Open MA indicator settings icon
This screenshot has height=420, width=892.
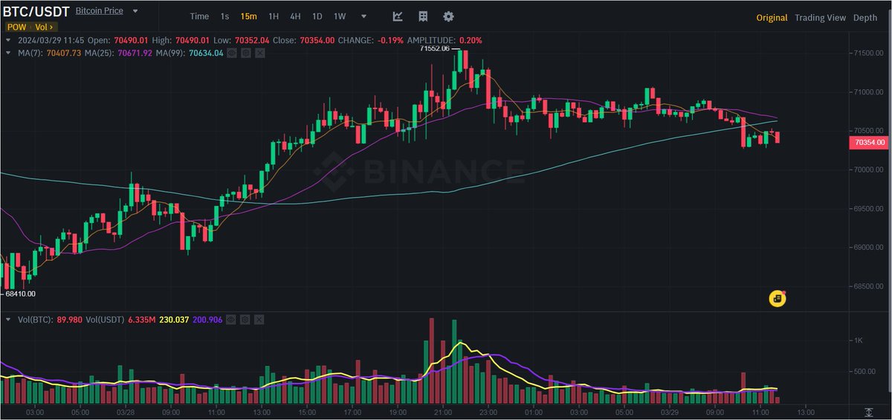(246, 54)
